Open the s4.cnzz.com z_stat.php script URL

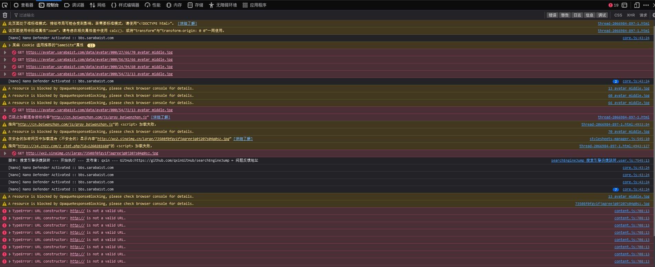tap(63, 146)
